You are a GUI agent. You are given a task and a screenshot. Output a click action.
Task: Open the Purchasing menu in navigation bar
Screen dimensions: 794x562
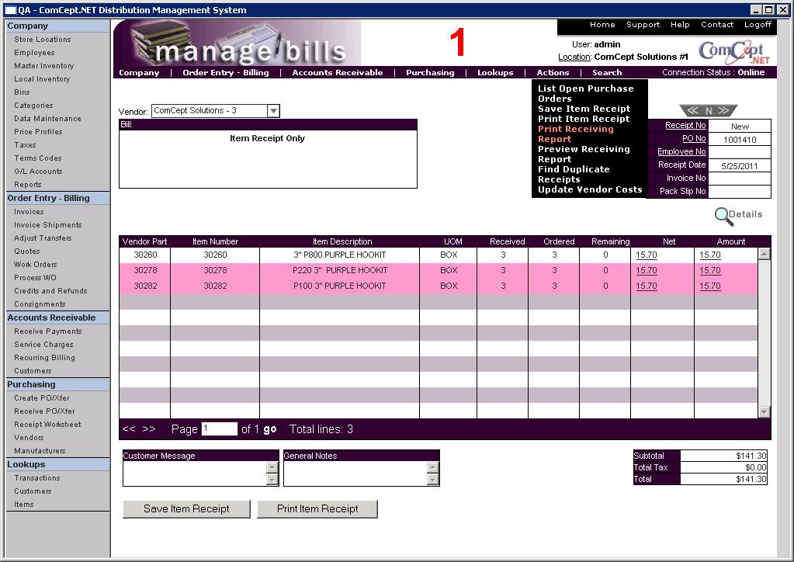tap(429, 73)
